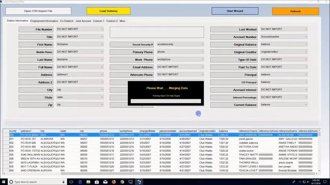
Task: Expand the Address mapping dropdown
Action: [x=80, y=75]
